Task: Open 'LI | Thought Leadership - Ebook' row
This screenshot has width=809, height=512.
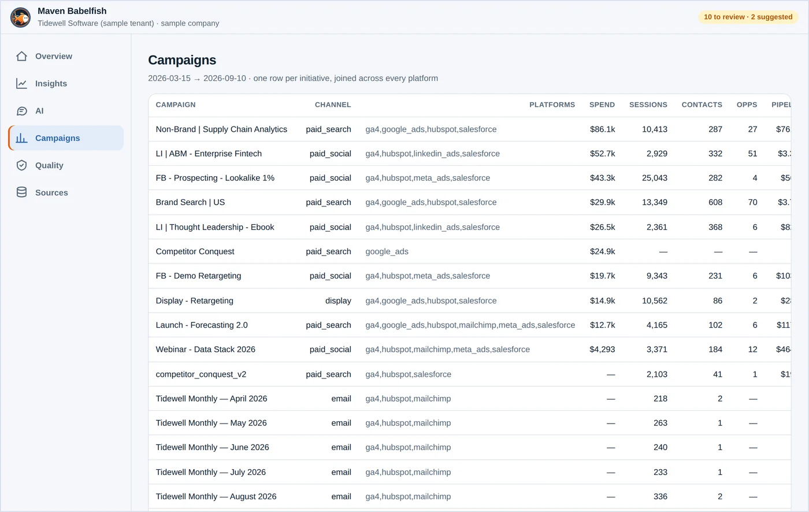Action: pos(469,227)
